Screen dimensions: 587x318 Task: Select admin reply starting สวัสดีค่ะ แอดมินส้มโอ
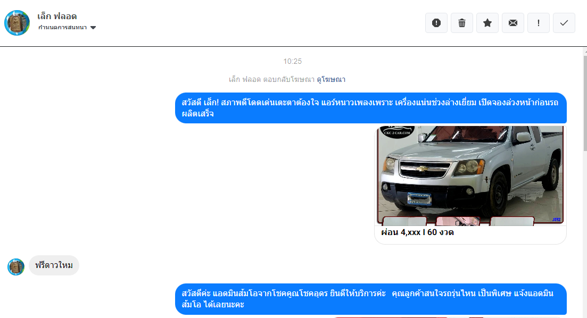(x=370, y=299)
